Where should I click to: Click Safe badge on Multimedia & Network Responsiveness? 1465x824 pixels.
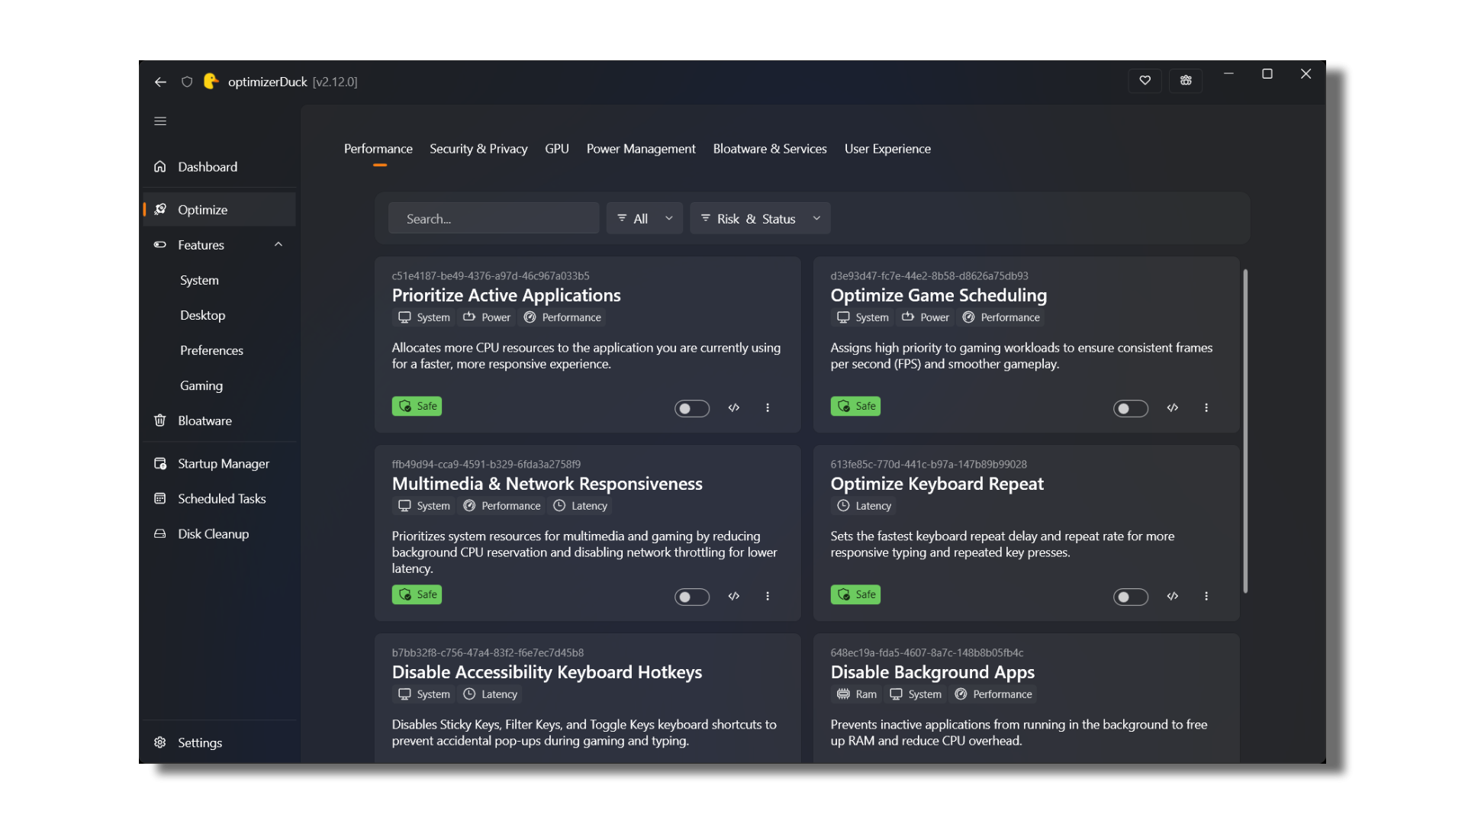click(x=417, y=594)
